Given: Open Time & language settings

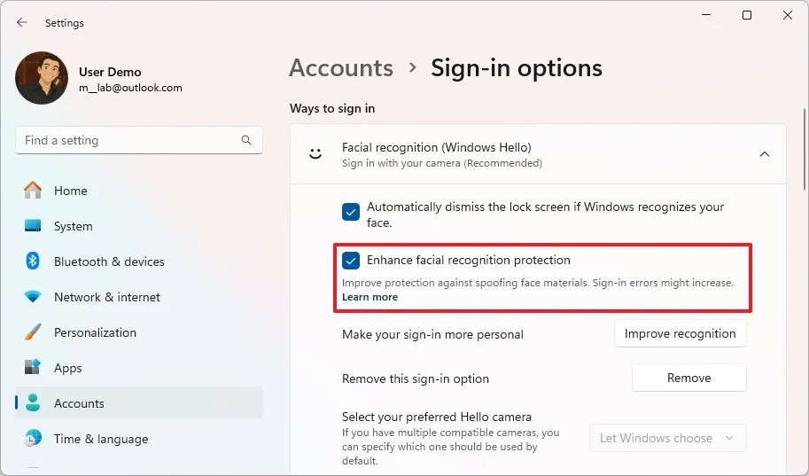Looking at the screenshot, I should pos(139,438).
